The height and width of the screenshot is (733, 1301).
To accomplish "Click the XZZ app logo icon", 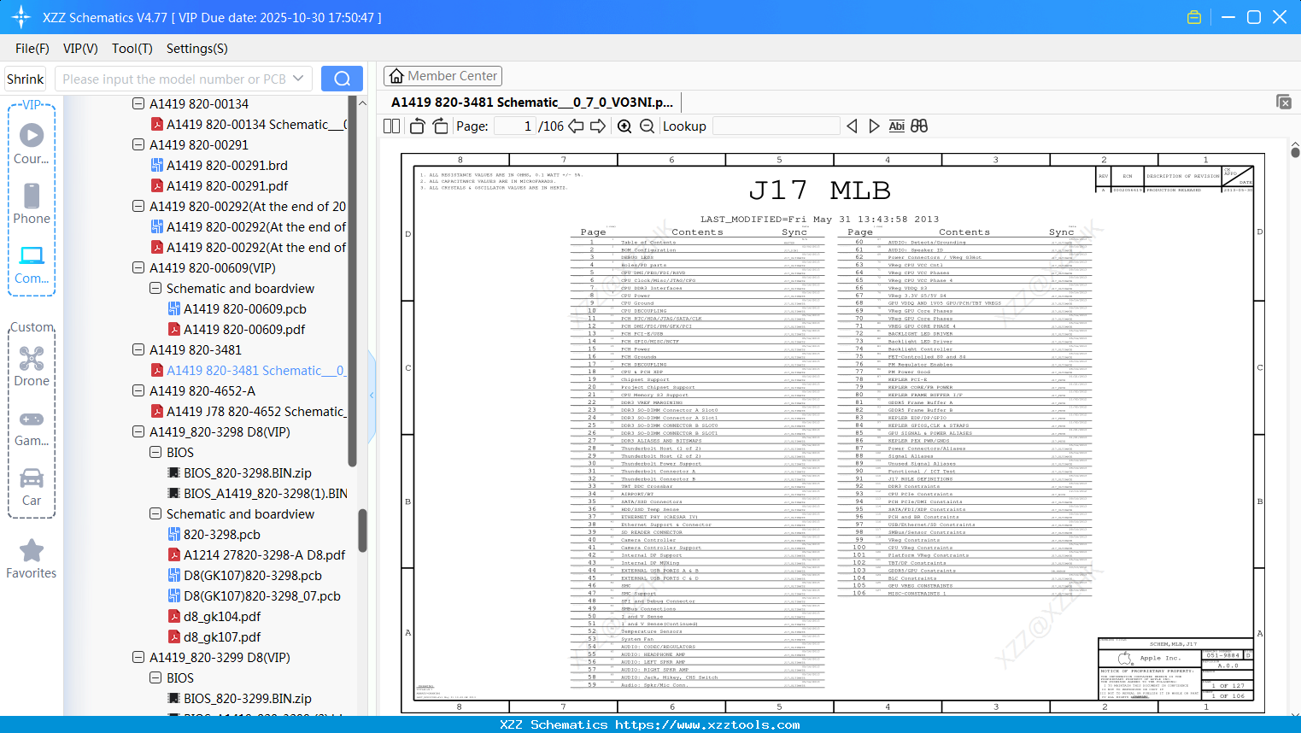I will (x=21, y=17).
